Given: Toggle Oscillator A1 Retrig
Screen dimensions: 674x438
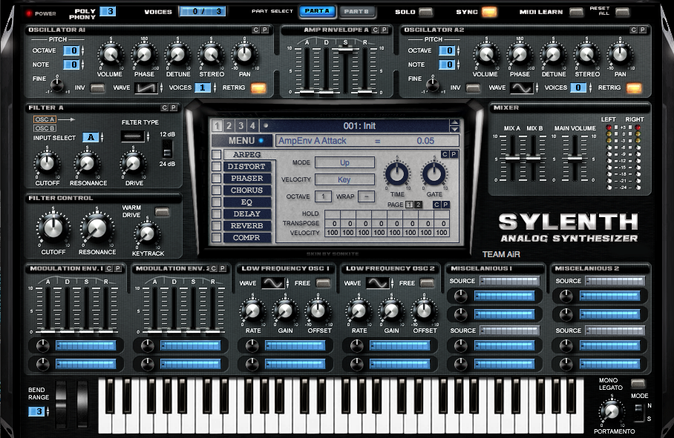Looking at the screenshot, I should pos(258,88).
